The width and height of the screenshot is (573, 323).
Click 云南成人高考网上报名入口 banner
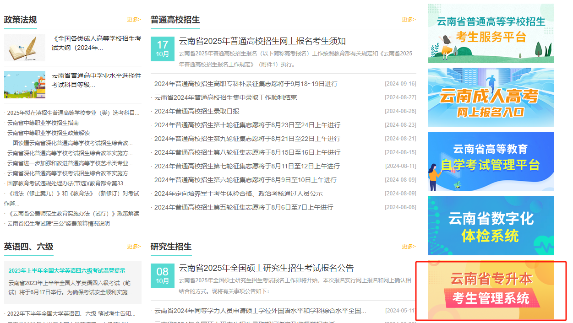(x=490, y=97)
